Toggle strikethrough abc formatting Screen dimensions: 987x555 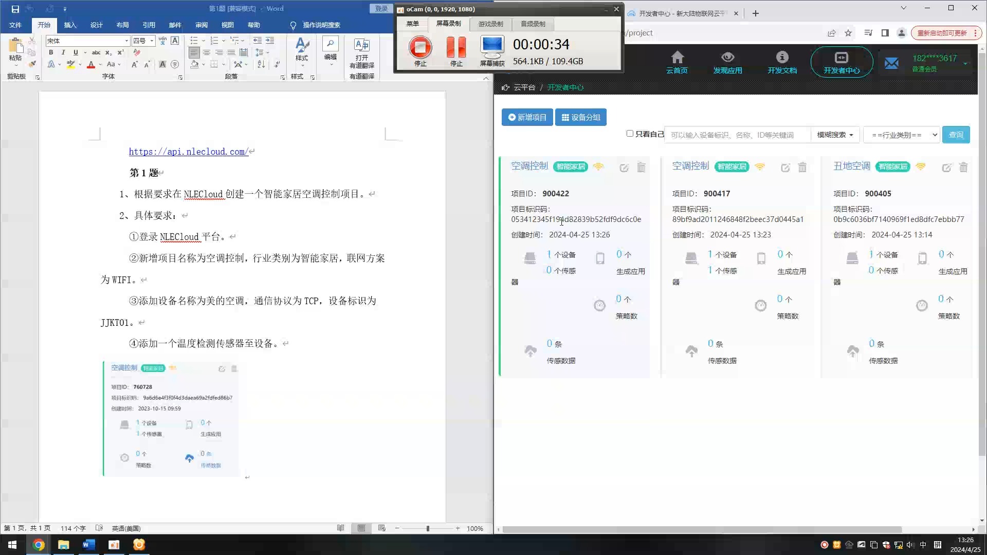[x=96, y=52]
